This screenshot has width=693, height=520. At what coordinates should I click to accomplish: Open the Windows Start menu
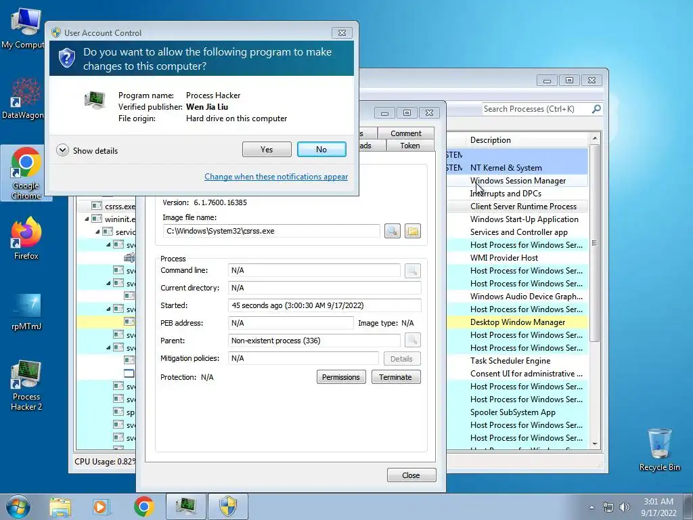tap(18, 506)
